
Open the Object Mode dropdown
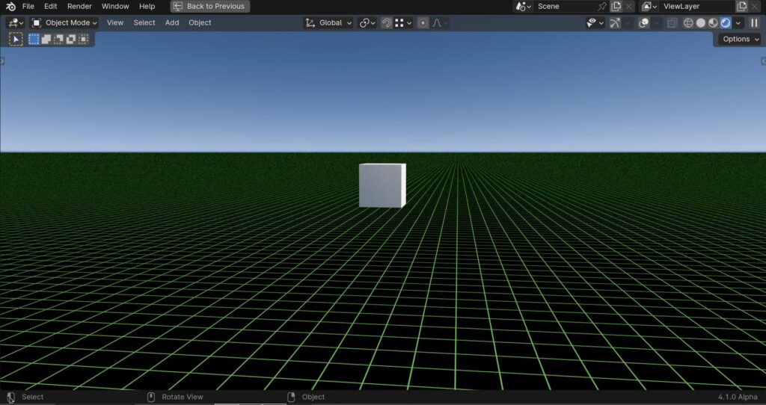pyautogui.click(x=64, y=23)
